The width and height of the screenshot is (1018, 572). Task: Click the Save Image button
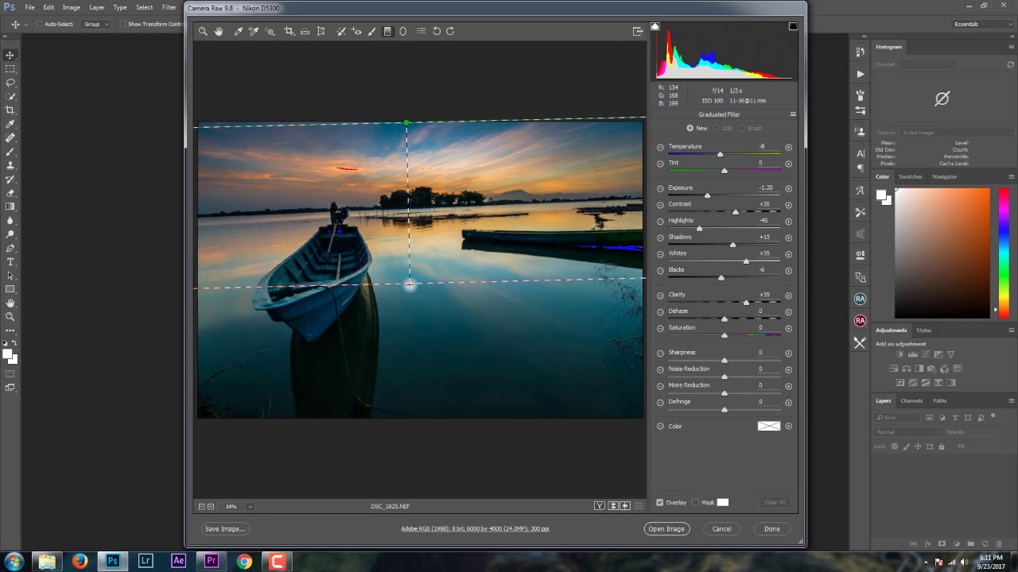[x=225, y=529]
